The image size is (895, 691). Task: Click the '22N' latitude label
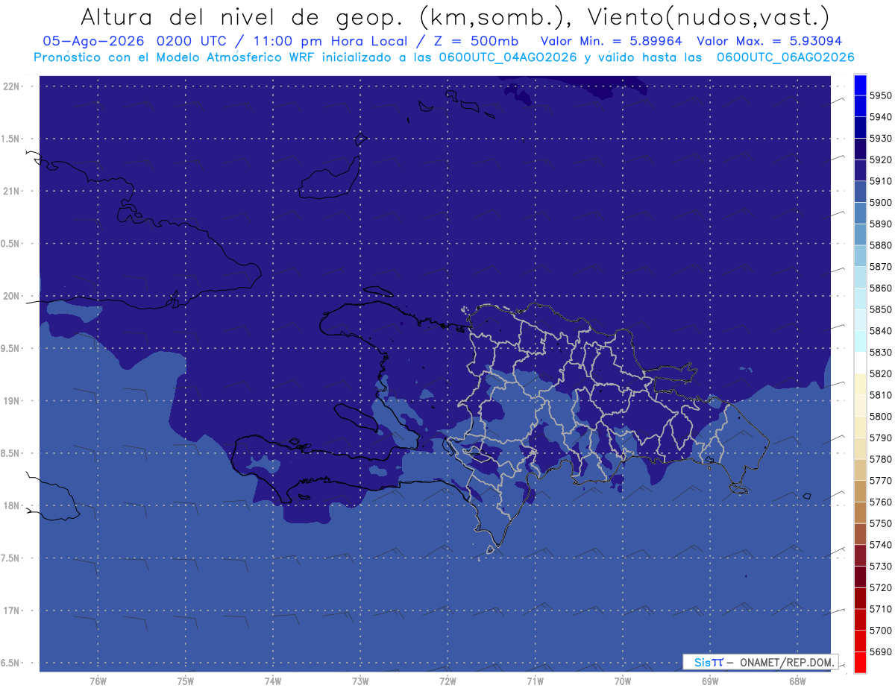(11, 86)
